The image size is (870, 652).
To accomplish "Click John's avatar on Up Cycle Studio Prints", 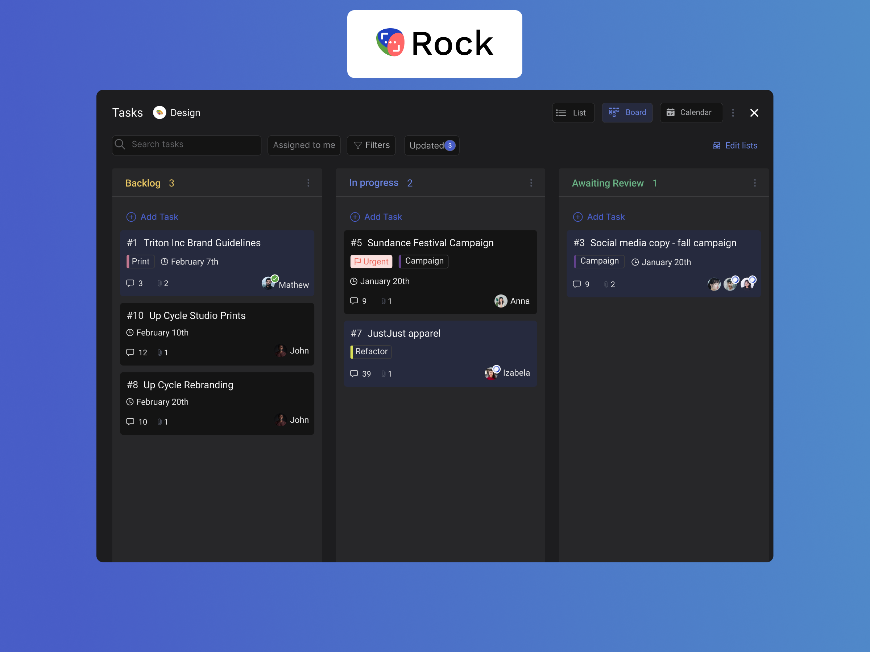I will point(281,351).
